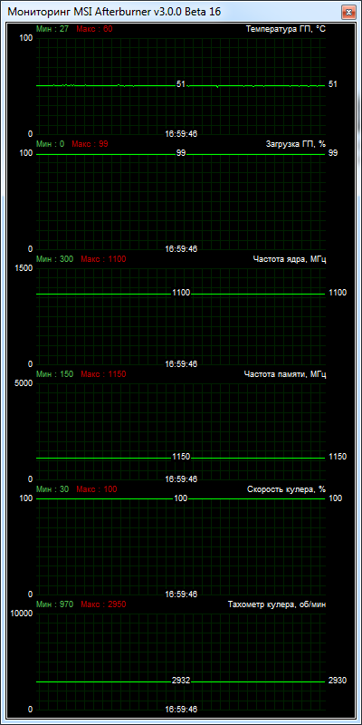The image size is (362, 725).
Task: Click the 1150 marker on memory clock graph
Action: tap(181, 457)
